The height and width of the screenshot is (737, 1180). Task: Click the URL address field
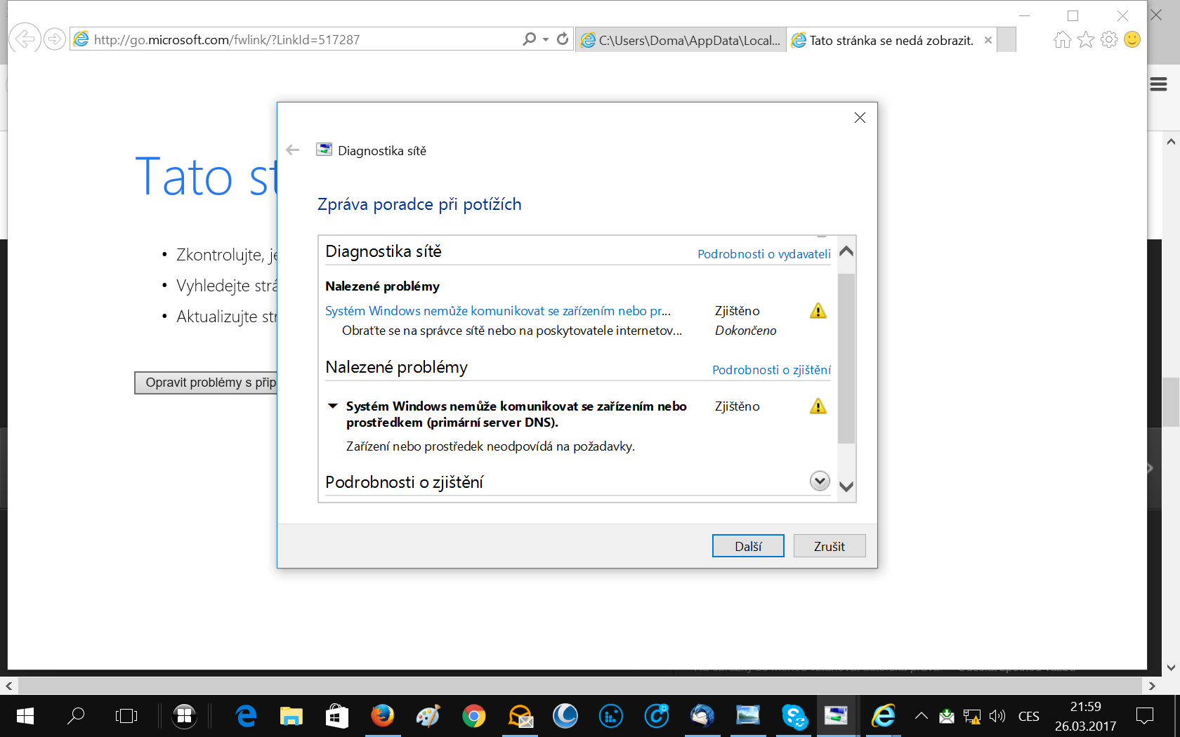295,40
